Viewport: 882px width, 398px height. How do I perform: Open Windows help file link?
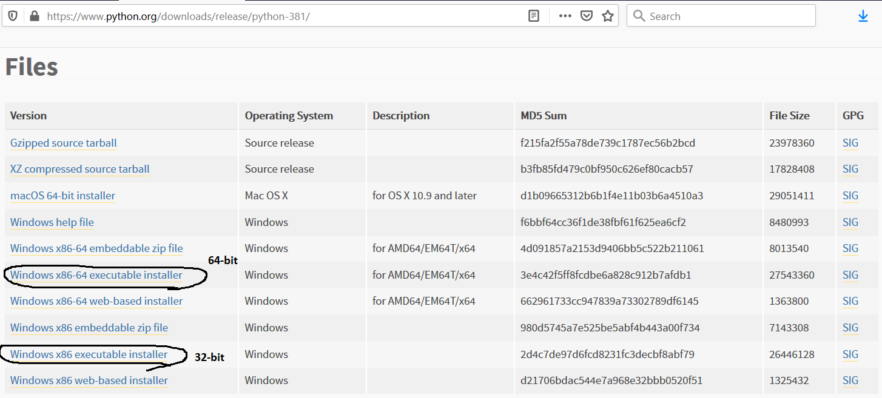click(x=52, y=222)
